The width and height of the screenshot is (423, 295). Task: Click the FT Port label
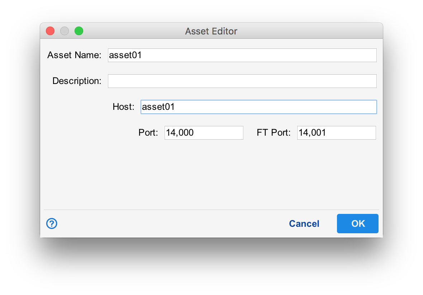click(x=273, y=132)
